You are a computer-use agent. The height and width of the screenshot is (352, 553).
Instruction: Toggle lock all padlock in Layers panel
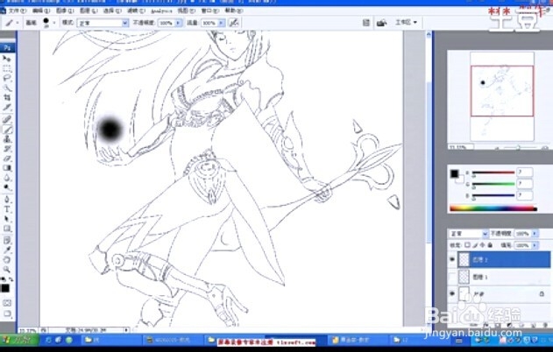tap(490, 245)
